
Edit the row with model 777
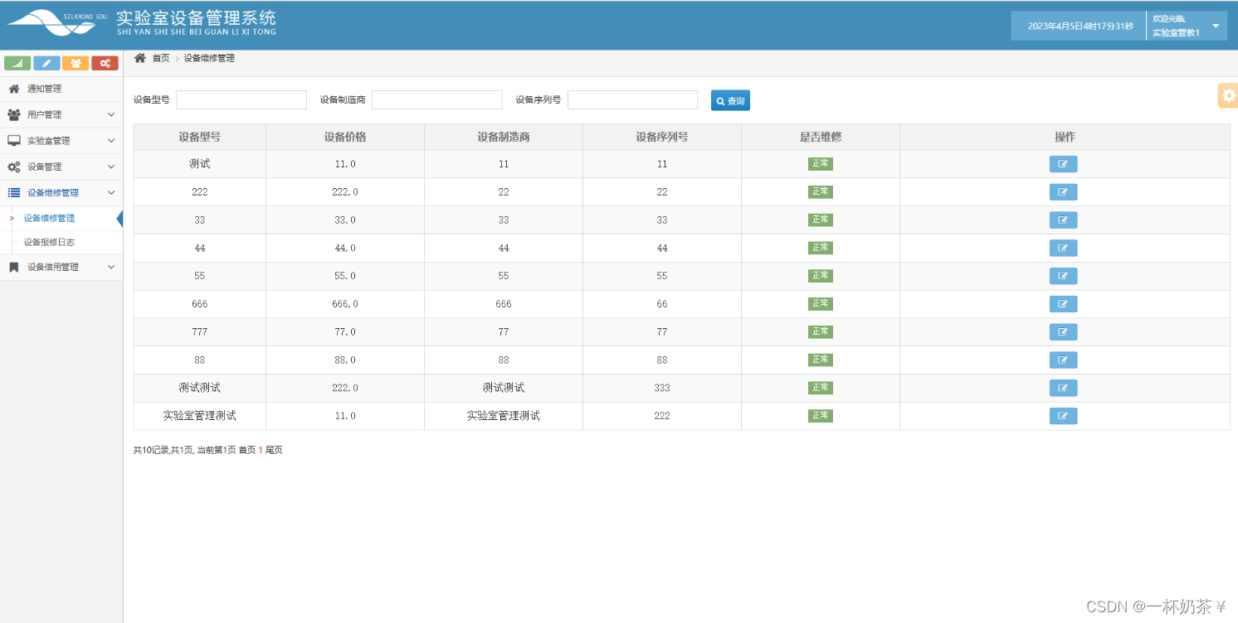click(x=1063, y=332)
